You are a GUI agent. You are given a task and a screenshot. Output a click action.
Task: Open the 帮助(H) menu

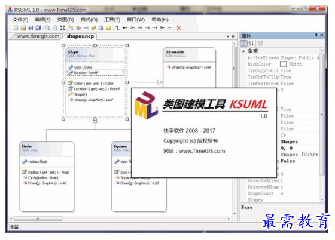pos(160,20)
